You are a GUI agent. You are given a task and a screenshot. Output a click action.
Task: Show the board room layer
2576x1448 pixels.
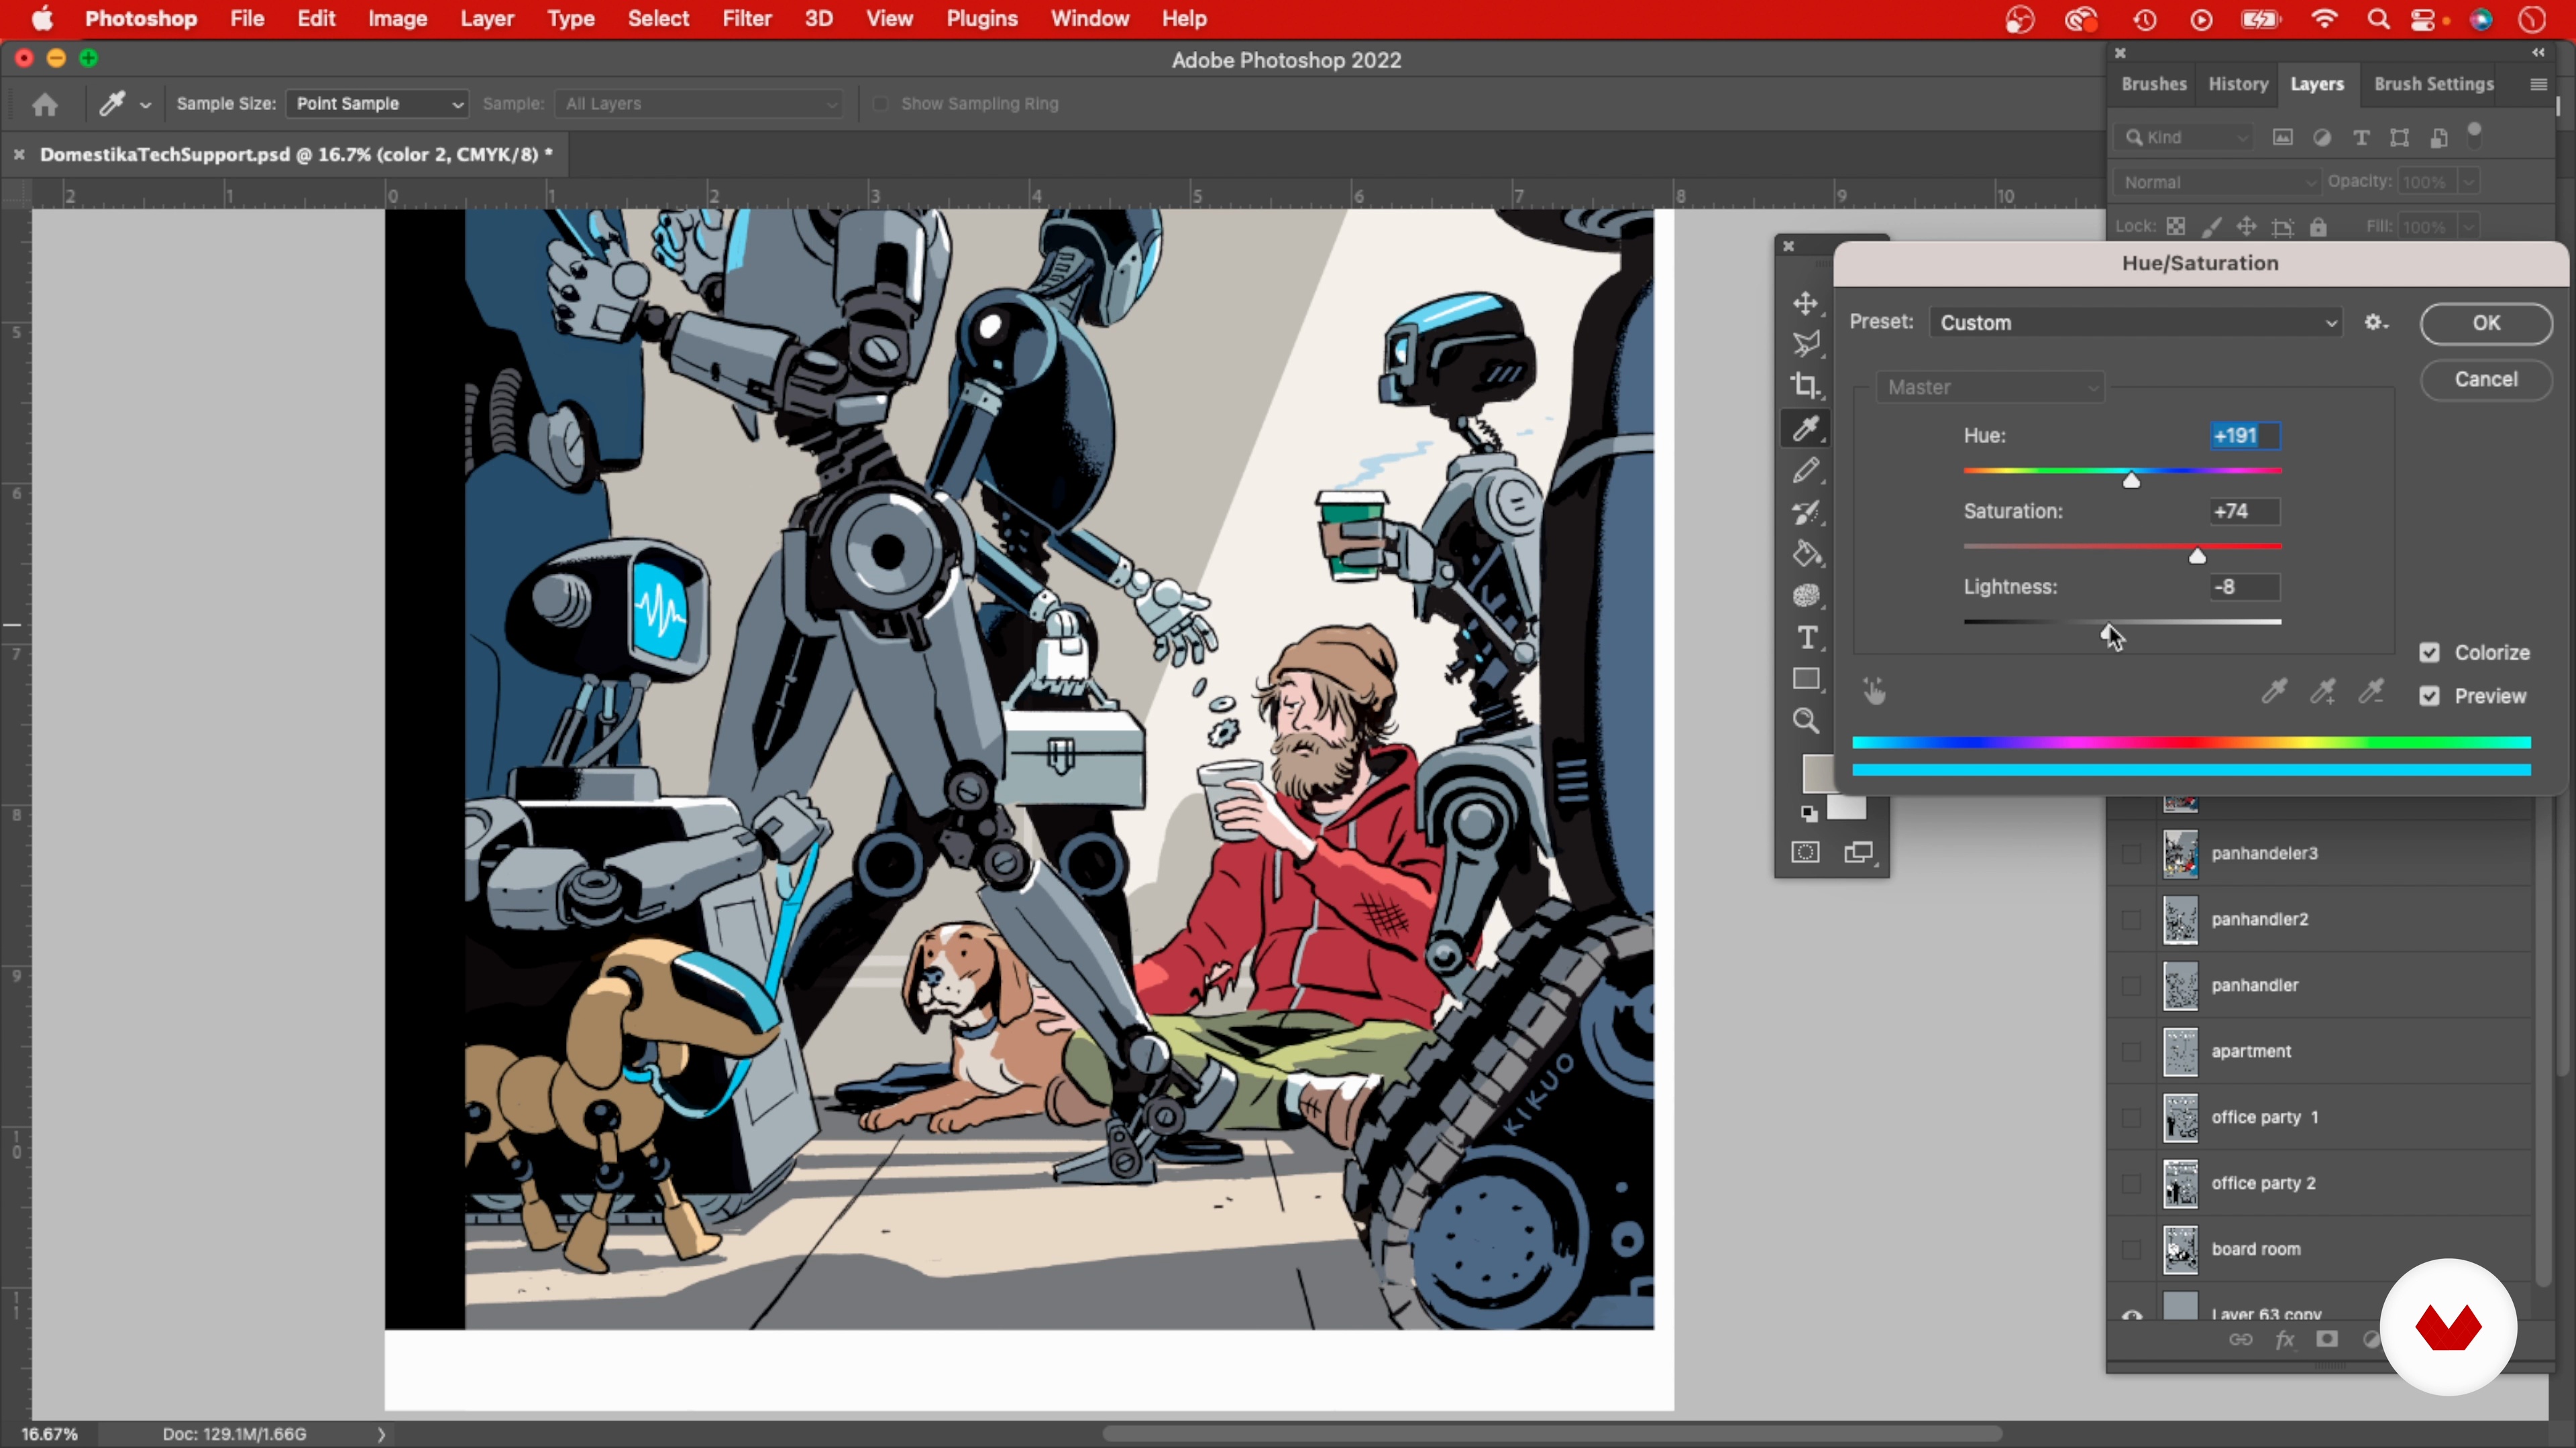(2131, 1249)
